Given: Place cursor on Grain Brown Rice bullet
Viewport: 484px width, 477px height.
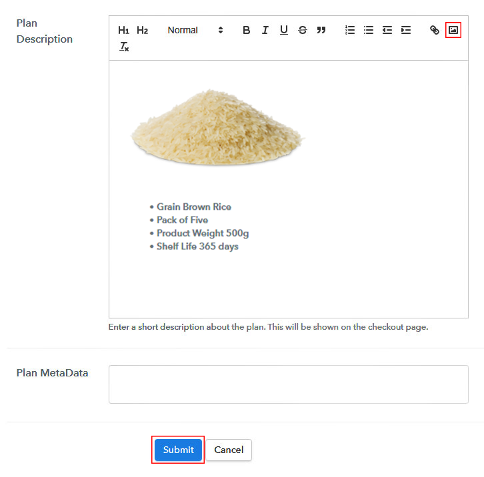Looking at the screenshot, I should (193, 207).
